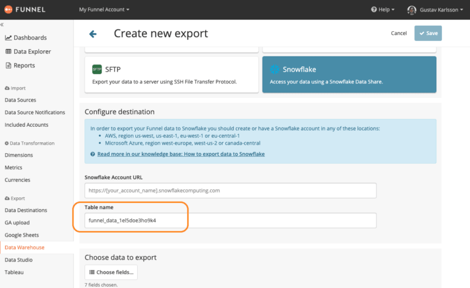Open Metrics page
The height and width of the screenshot is (288, 470).
tap(13, 167)
